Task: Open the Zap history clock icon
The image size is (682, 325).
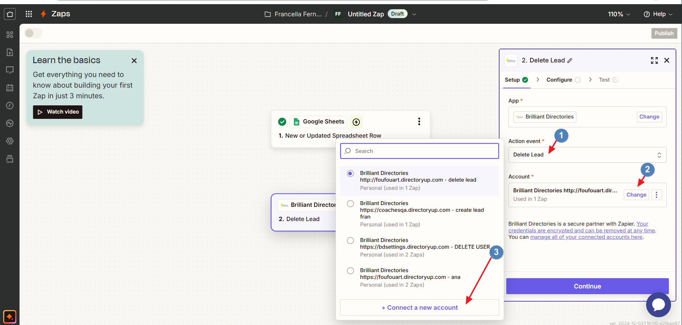Action: pyautogui.click(x=10, y=105)
